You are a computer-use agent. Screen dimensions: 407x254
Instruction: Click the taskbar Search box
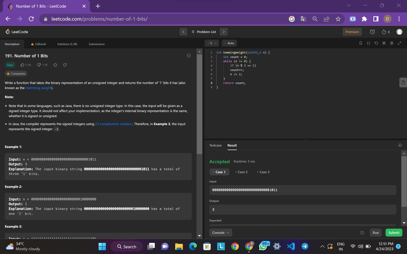(127, 247)
